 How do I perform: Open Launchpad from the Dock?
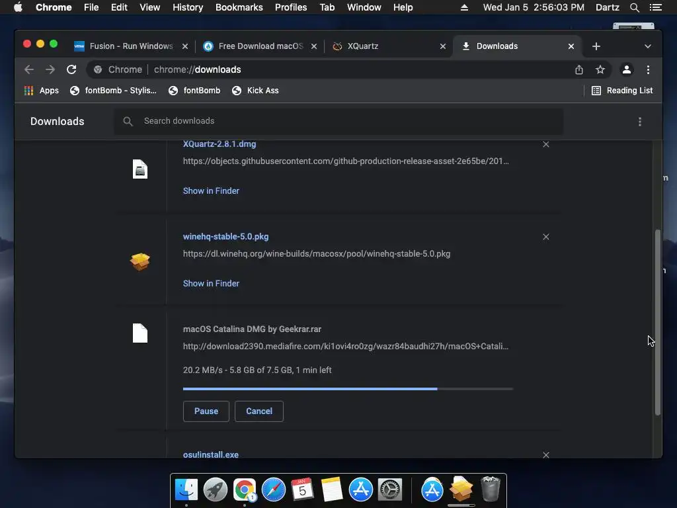click(215, 489)
